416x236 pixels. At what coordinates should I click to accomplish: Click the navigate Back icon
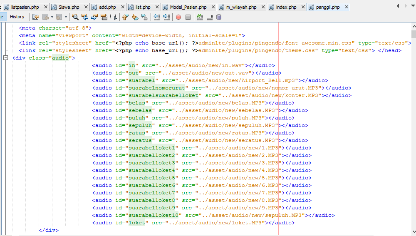click(x=46, y=17)
